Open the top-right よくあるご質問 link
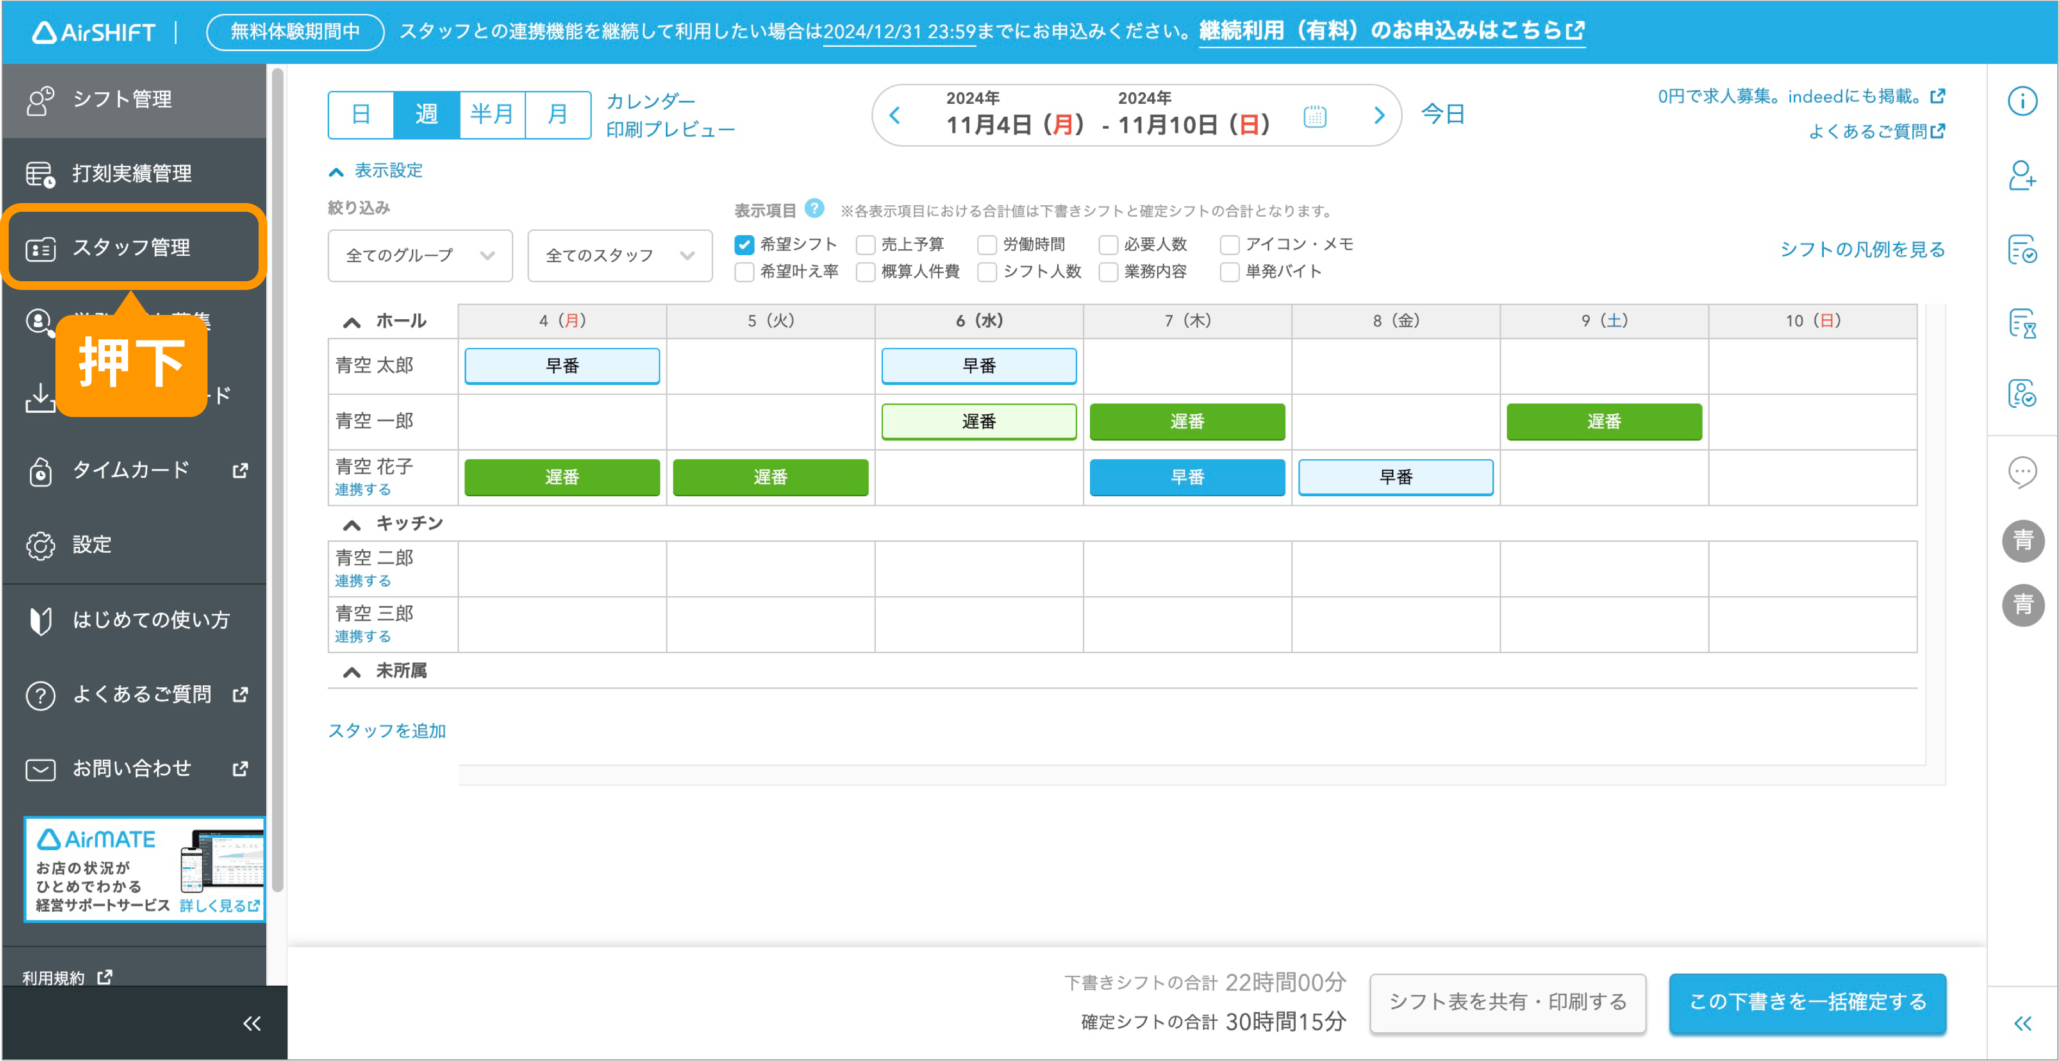This screenshot has height=1061, width=2059. pos(1876,131)
